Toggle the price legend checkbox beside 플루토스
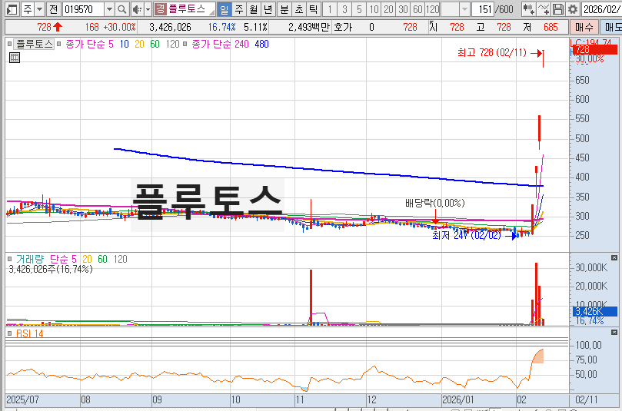This screenshot has width=622, height=411. [9, 44]
